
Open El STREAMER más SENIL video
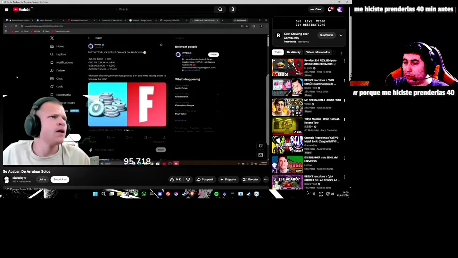coord(287,164)
